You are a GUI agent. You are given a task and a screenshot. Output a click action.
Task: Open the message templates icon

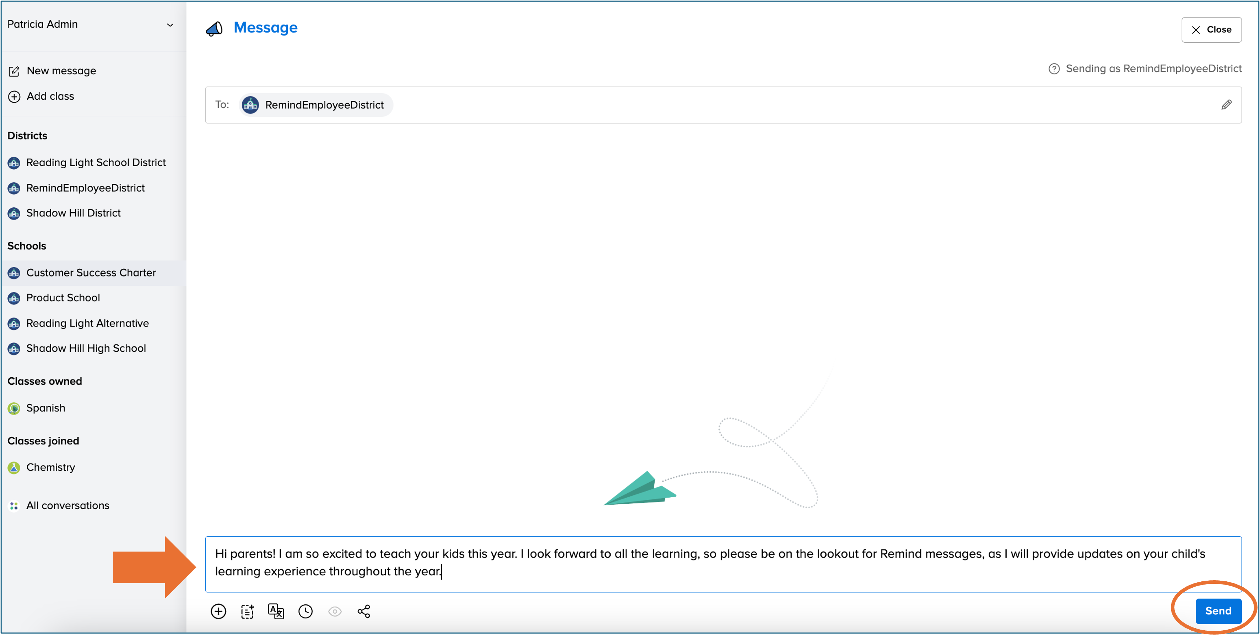pos(247,611)
